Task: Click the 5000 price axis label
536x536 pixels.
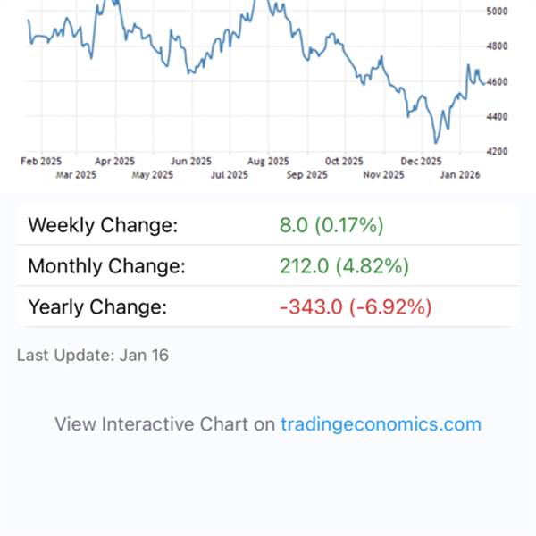Action: 498,12
